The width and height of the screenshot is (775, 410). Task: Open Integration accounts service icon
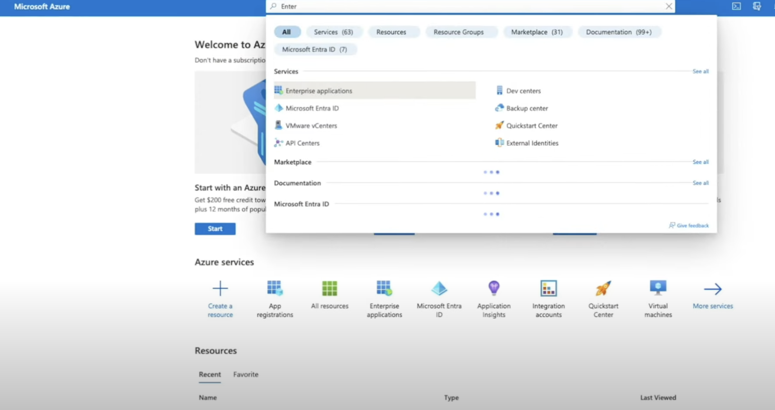[548, 288]
